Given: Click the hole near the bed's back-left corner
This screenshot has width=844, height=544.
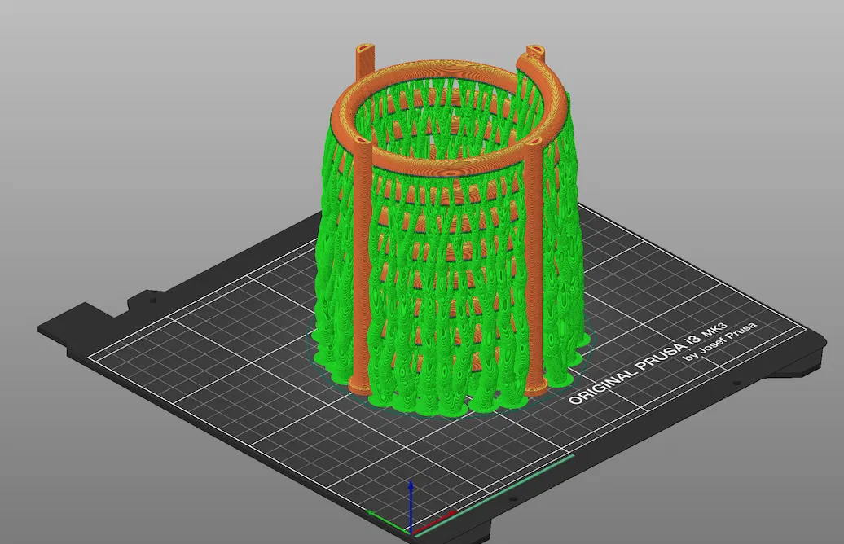Looking at the screenshot, I should tap(153, 301).
